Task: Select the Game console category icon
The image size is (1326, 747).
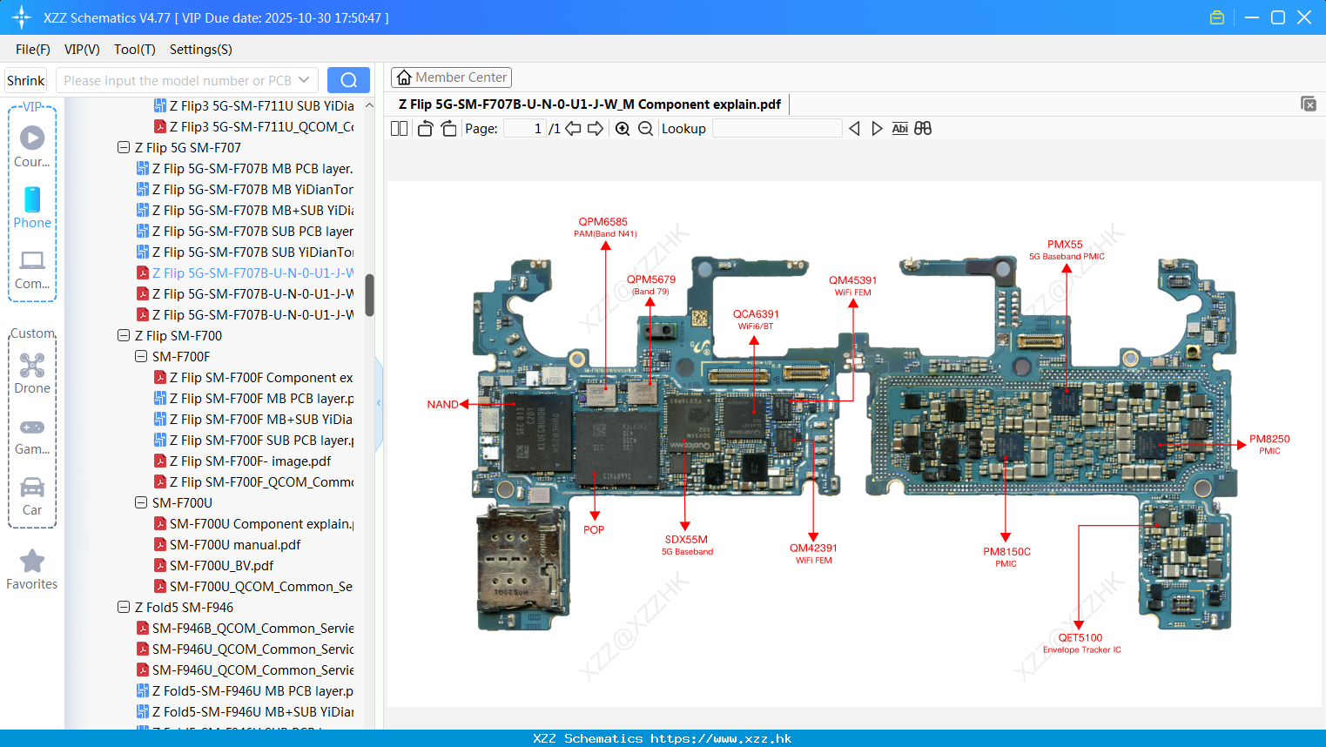Action: (32, 436)
